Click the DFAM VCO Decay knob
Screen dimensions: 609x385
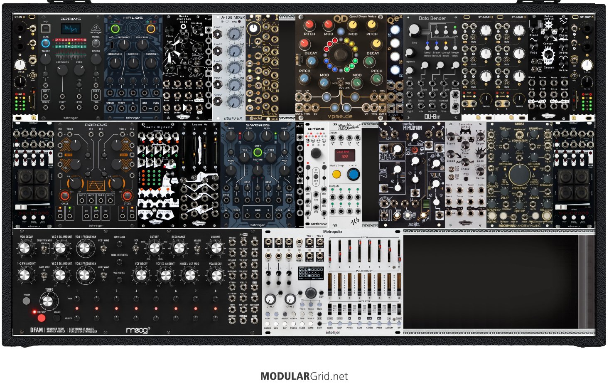point(26,249)
